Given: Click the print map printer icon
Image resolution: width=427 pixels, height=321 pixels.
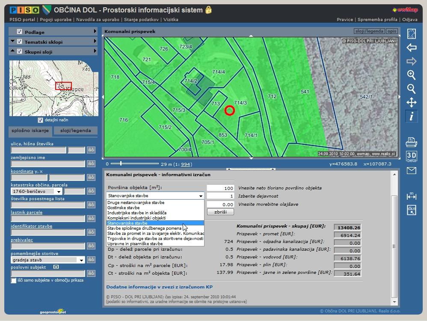Looking at the screenshot, I should pos(411,141).
